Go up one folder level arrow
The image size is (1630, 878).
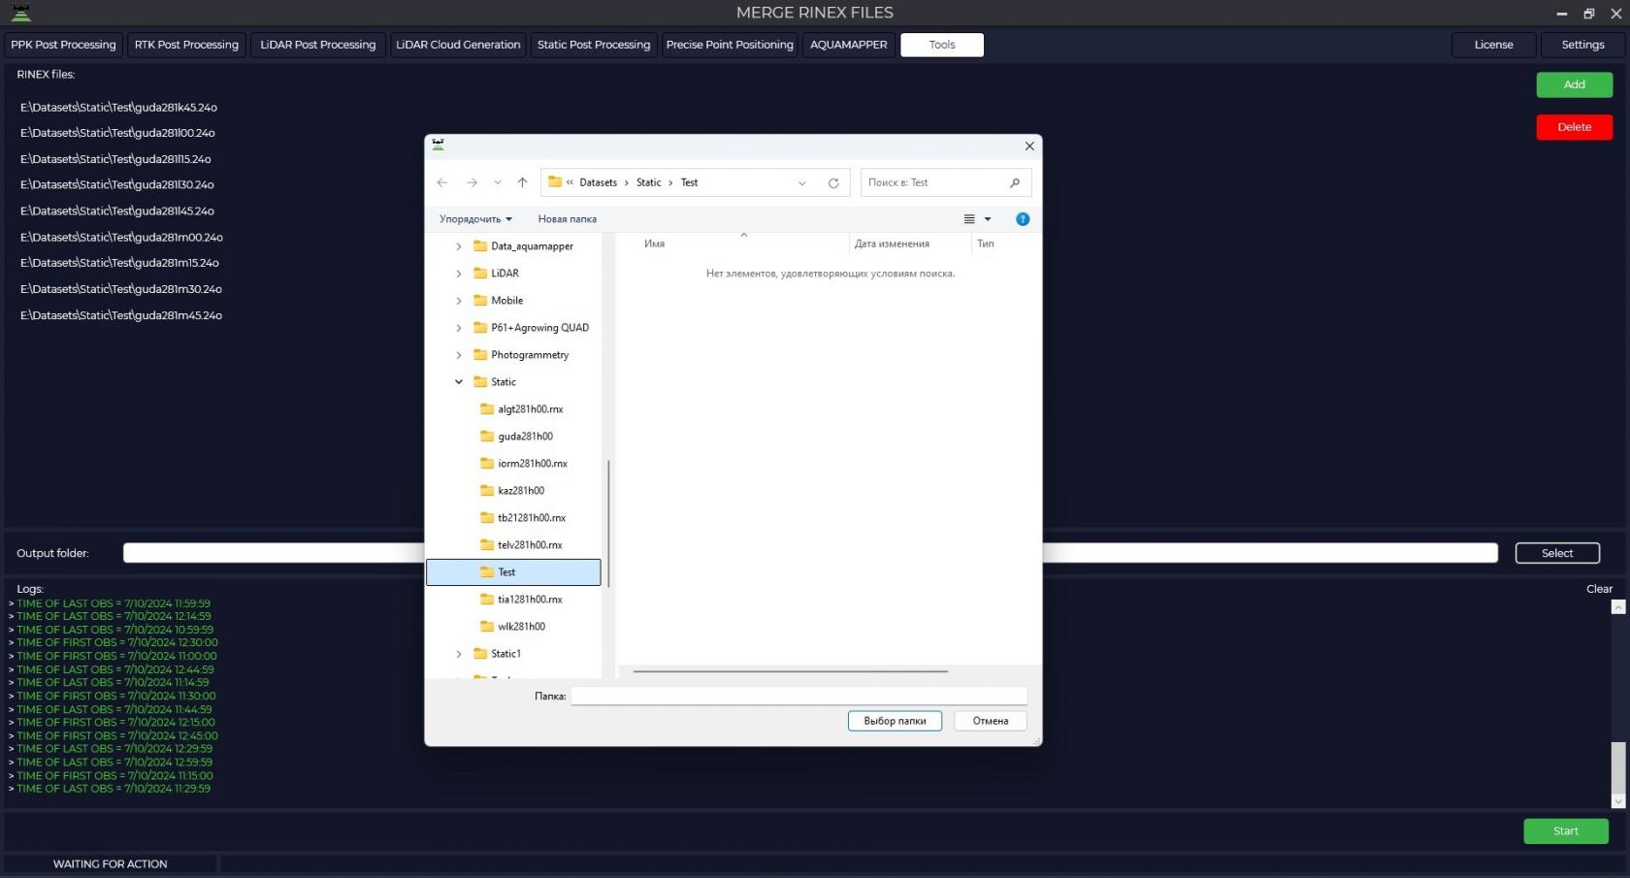pyautogui.click(x=522, y=182)
